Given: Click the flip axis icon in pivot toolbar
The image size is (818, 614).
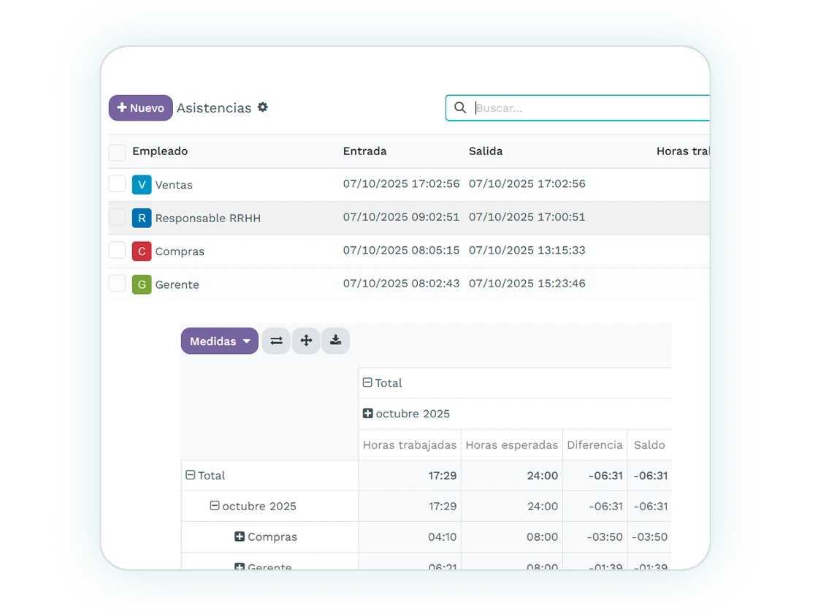Looking at the screenshot, I should pyautogui.click(x=276, y=341).
